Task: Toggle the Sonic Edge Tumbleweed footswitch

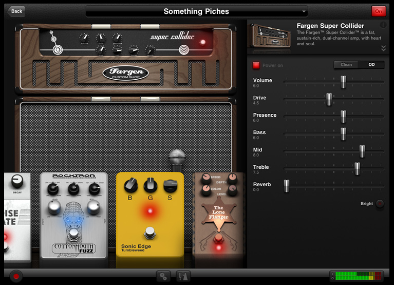Action: point(150,233)
